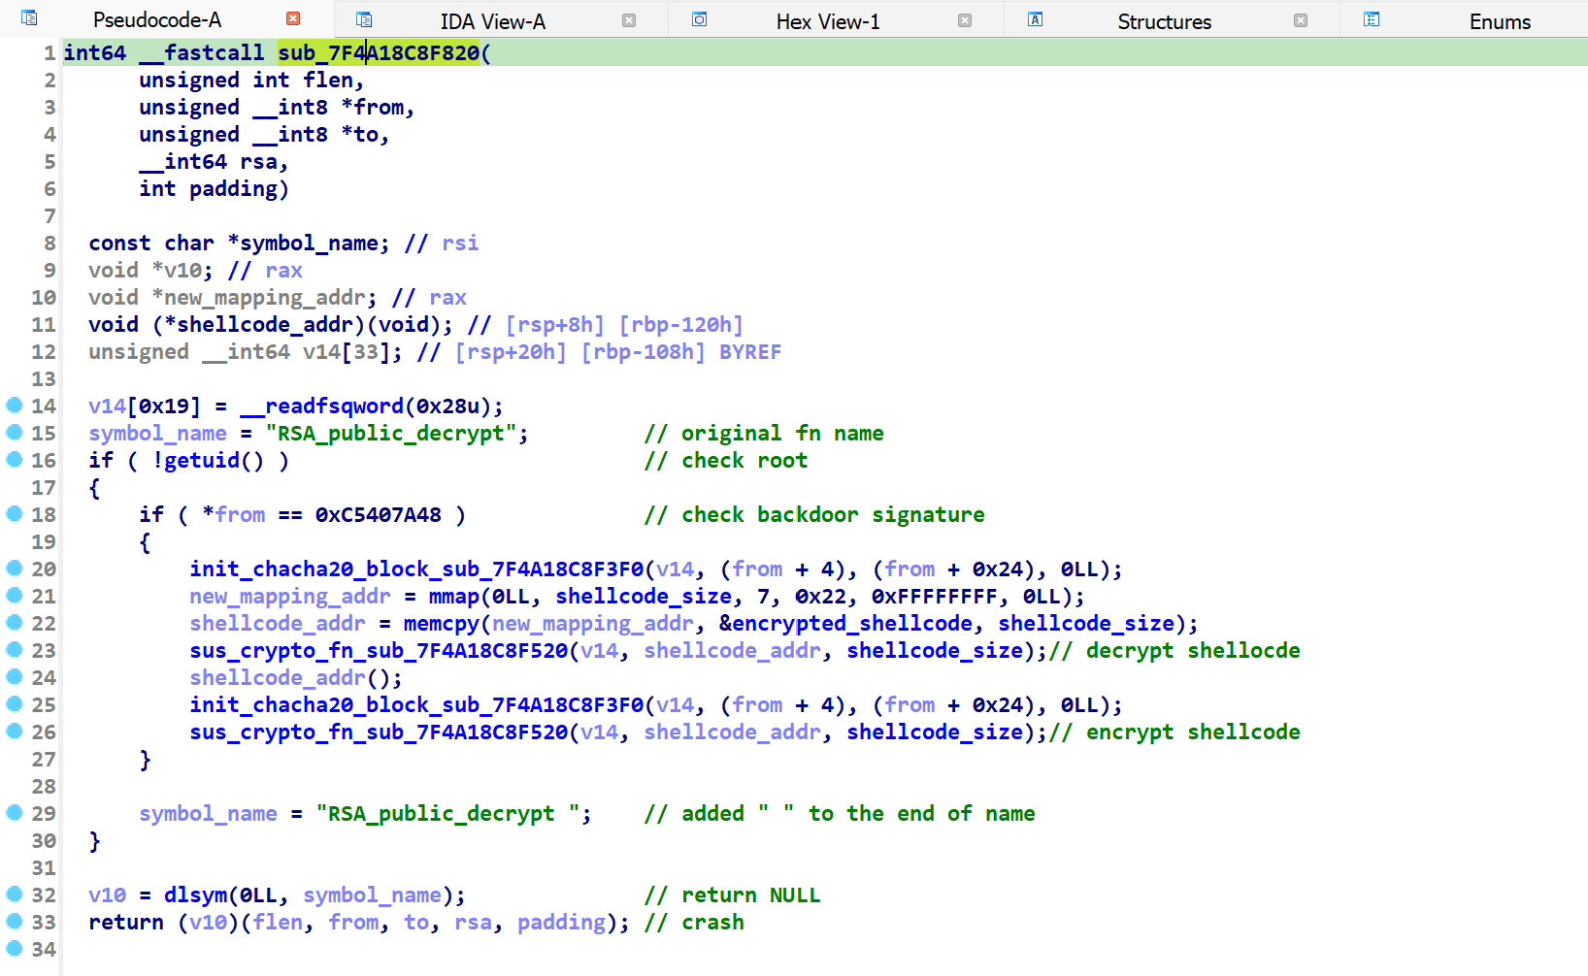Toggle breakpoint dot on line 33
Screen dimensions: 1588x976
(x=14, y=921)
